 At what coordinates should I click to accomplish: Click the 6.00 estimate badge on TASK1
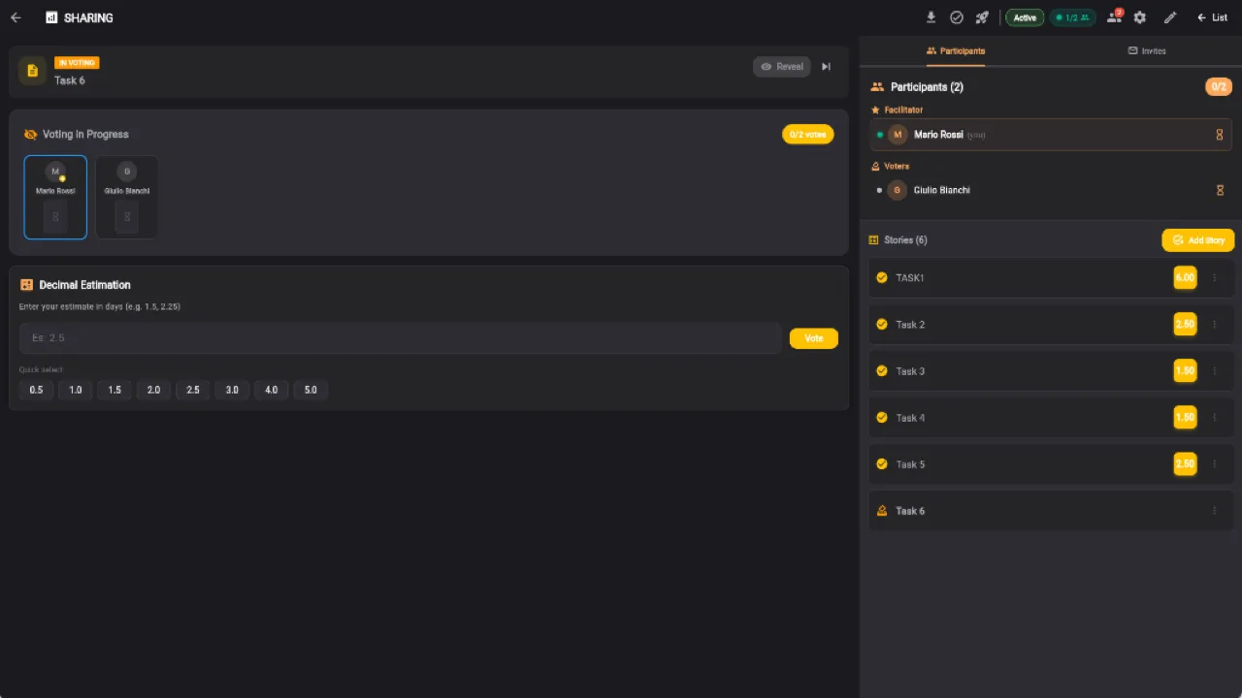1185,277
